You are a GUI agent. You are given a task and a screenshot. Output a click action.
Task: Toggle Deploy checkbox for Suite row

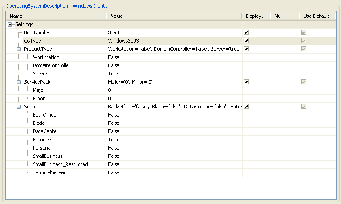(x=246, y=107)
